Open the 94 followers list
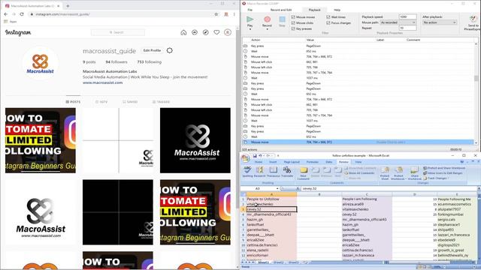Screen dimensions: 481x270 116,61
